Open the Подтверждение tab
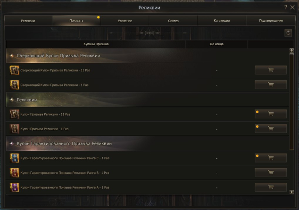The height and width of the screenshot is (210, 299). pyautogui.click(x=271, y=21)
